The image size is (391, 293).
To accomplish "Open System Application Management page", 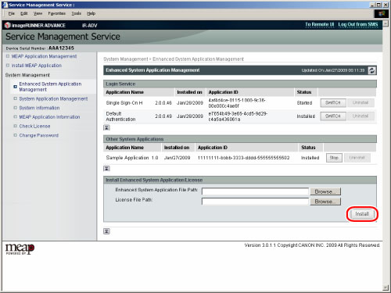I will click(53, 98).
